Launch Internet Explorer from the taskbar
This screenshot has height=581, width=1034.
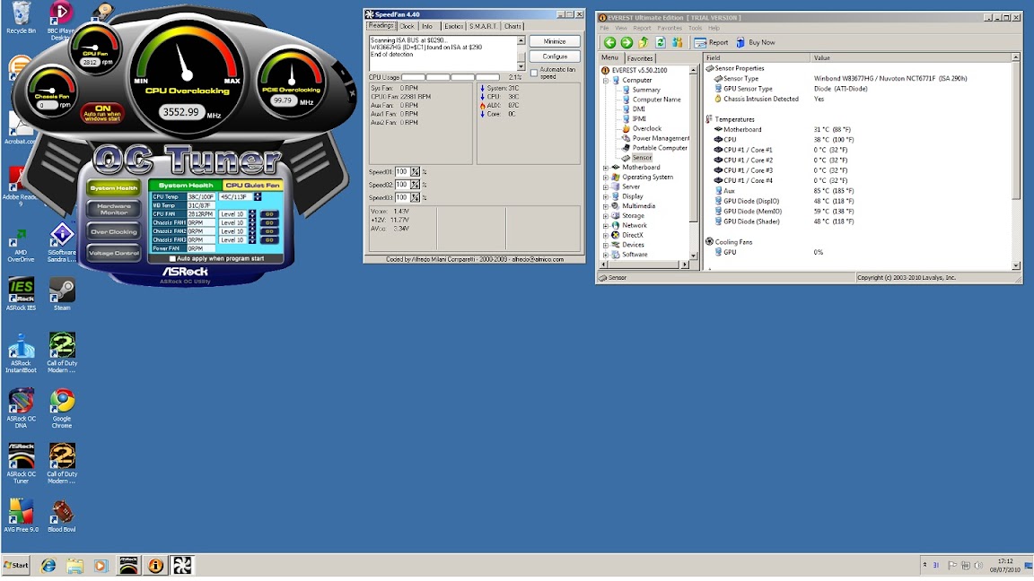[x=48, y=565]
